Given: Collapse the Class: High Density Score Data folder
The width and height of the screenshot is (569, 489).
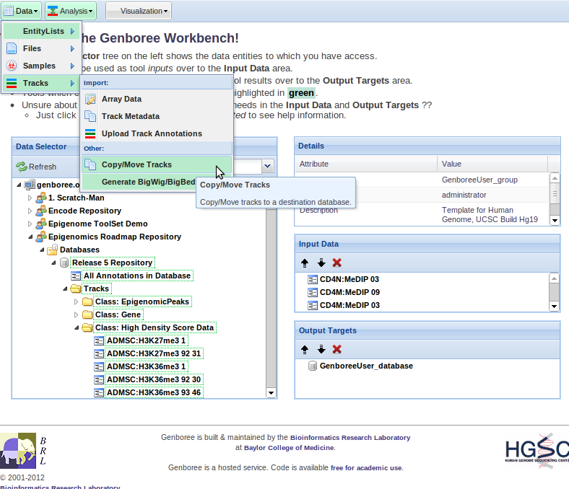Looking at the screenshot, I should (x=77, y=327).
